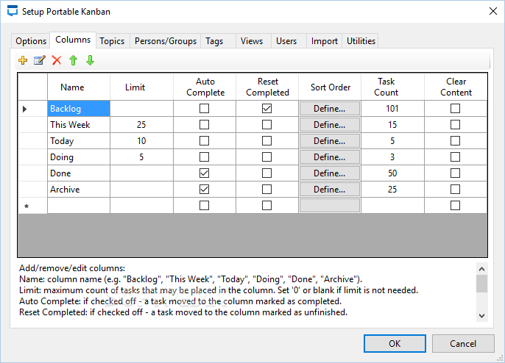The width and height of the screenshot is (505, 363).
Task: Confirm settings with OK button
Action: click(x=395, y=344)
